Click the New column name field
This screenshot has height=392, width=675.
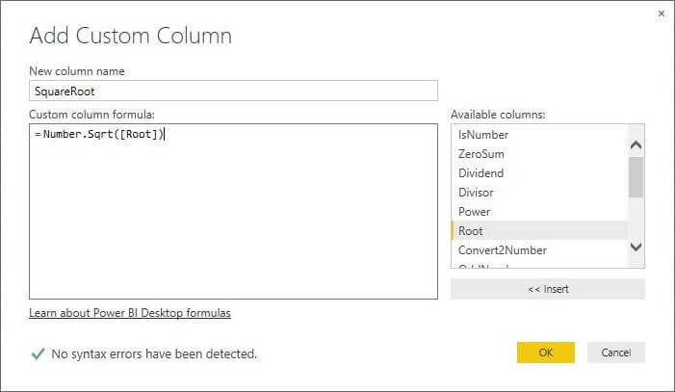(x=233, y=91)
